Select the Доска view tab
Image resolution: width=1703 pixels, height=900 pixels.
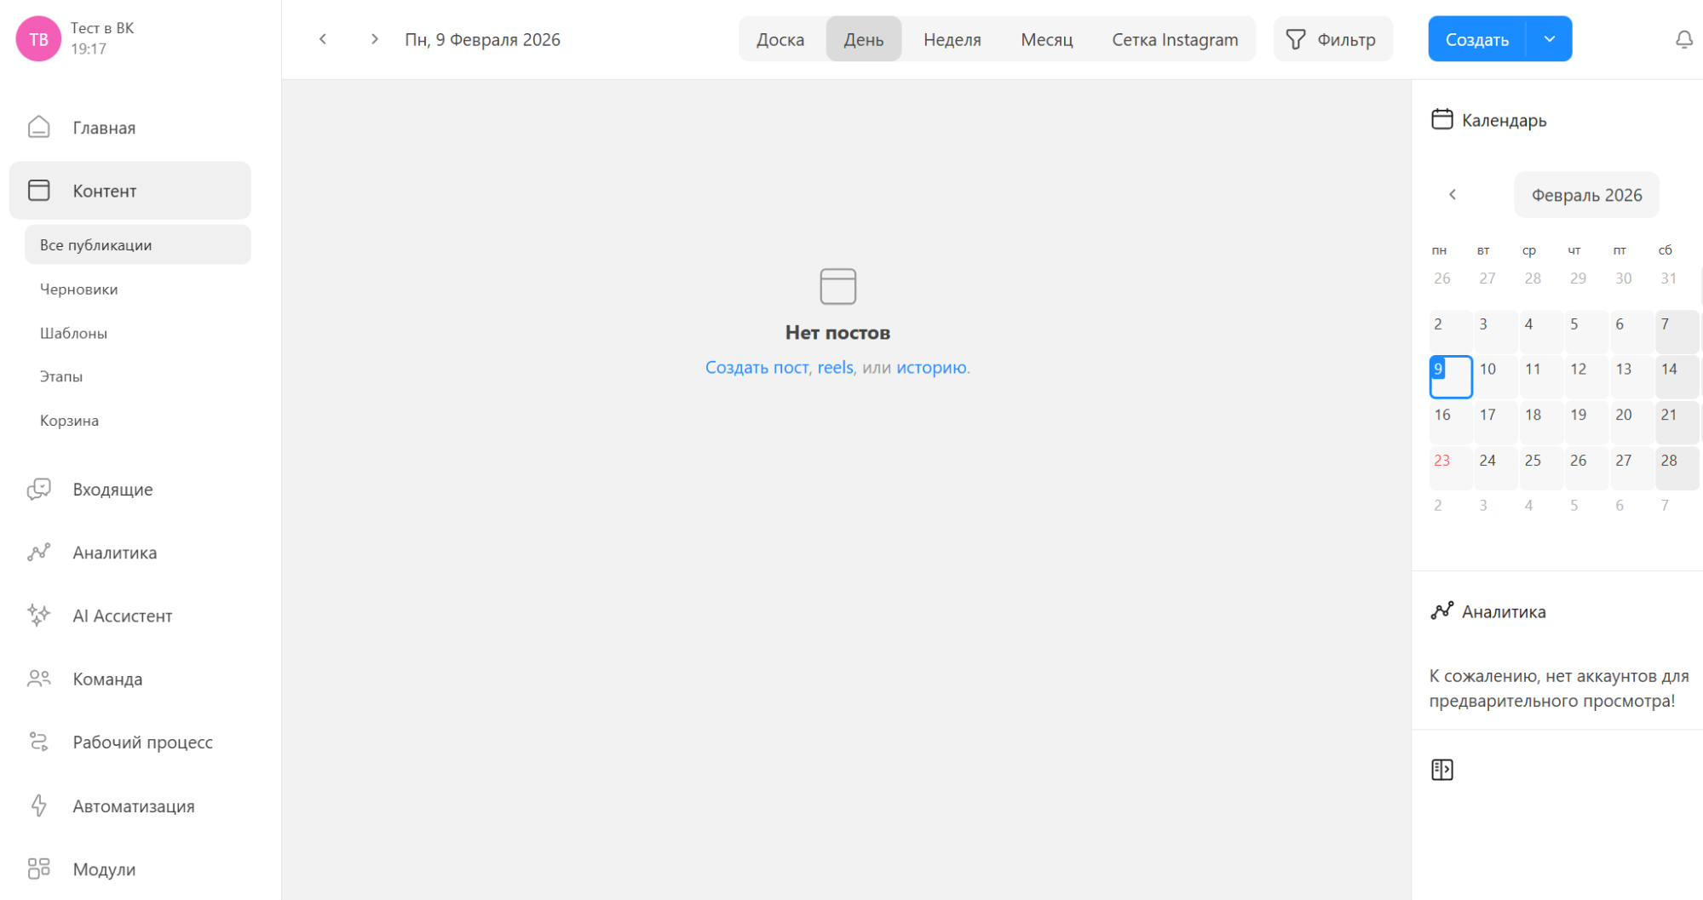[780, 40]
